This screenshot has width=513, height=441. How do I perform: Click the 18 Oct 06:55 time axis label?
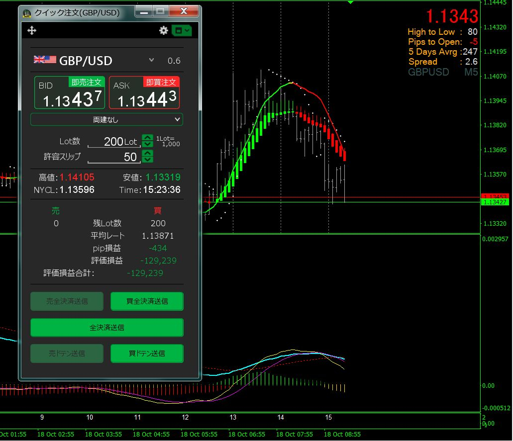[x=247, y=435]
